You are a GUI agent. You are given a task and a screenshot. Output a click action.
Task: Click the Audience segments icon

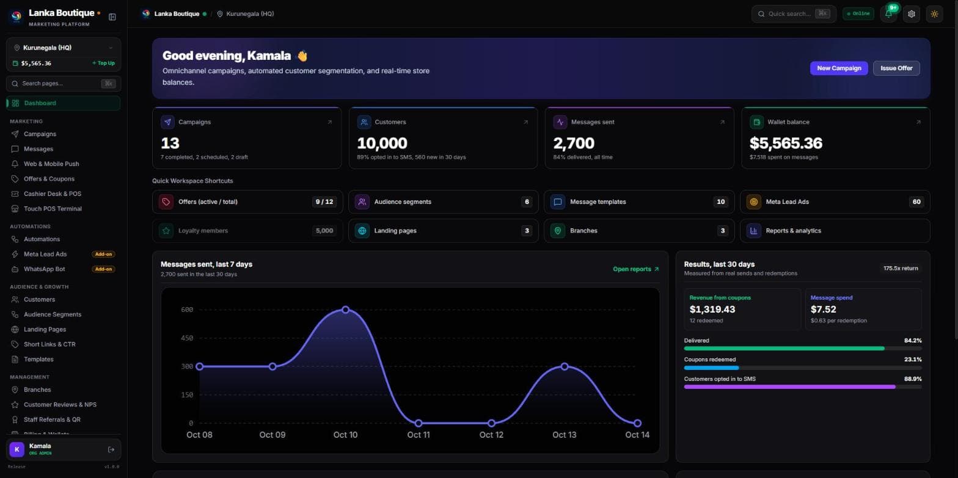tap(362, 201)
